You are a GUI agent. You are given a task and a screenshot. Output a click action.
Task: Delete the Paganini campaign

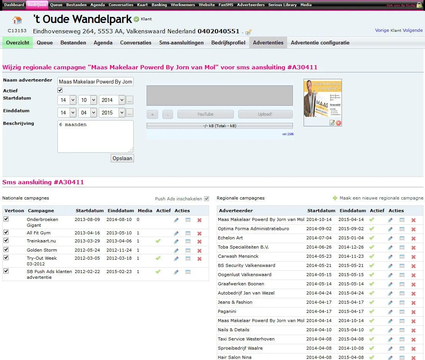414,312
